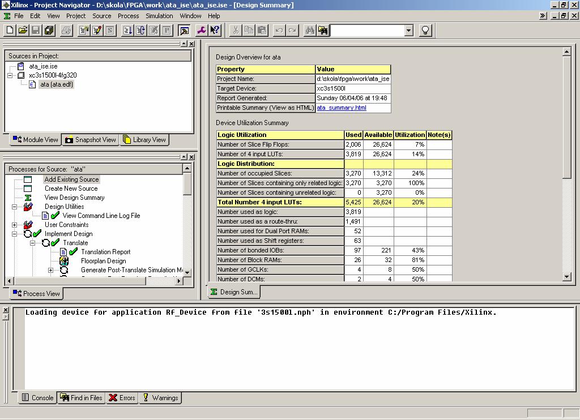Select the Console tab

click(x=37, y=398)
